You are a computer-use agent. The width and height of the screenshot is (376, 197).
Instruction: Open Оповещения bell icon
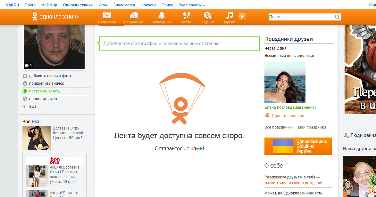[x=161, y=16]
